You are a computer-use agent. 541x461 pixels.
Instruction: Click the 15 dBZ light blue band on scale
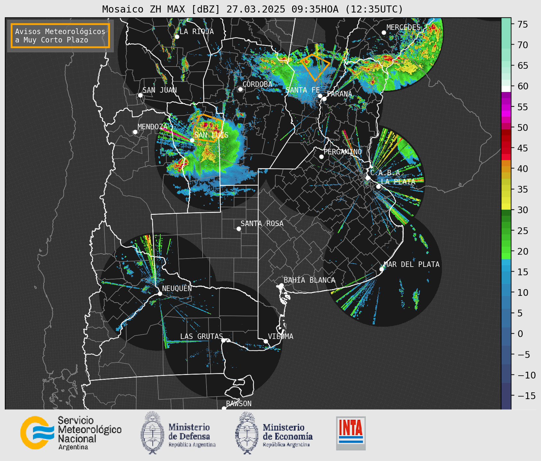pyautogui.click(x=506, y=272)
